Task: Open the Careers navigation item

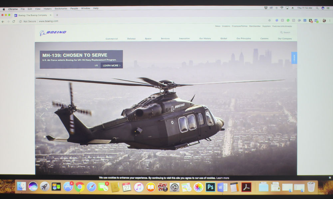Action: (264, 38)
